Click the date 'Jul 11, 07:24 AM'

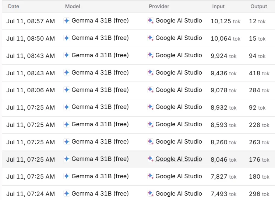click(x=31, y=194)
